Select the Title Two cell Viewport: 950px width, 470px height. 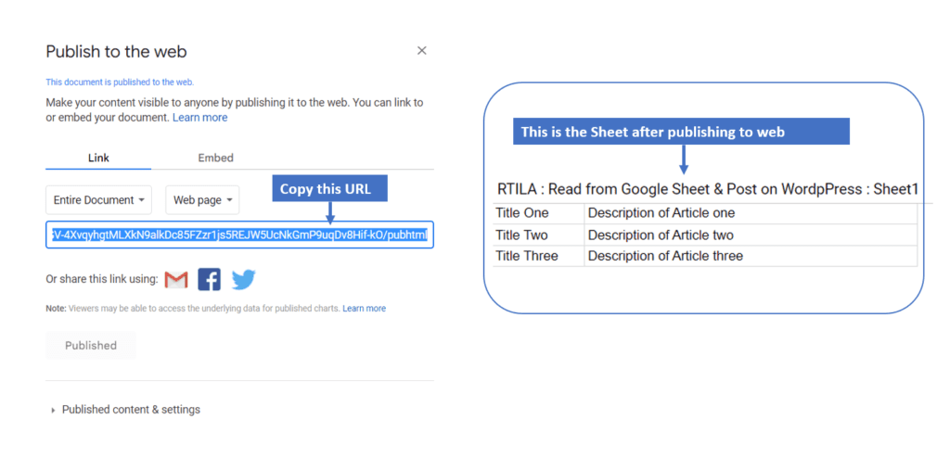tap(539, 235)
